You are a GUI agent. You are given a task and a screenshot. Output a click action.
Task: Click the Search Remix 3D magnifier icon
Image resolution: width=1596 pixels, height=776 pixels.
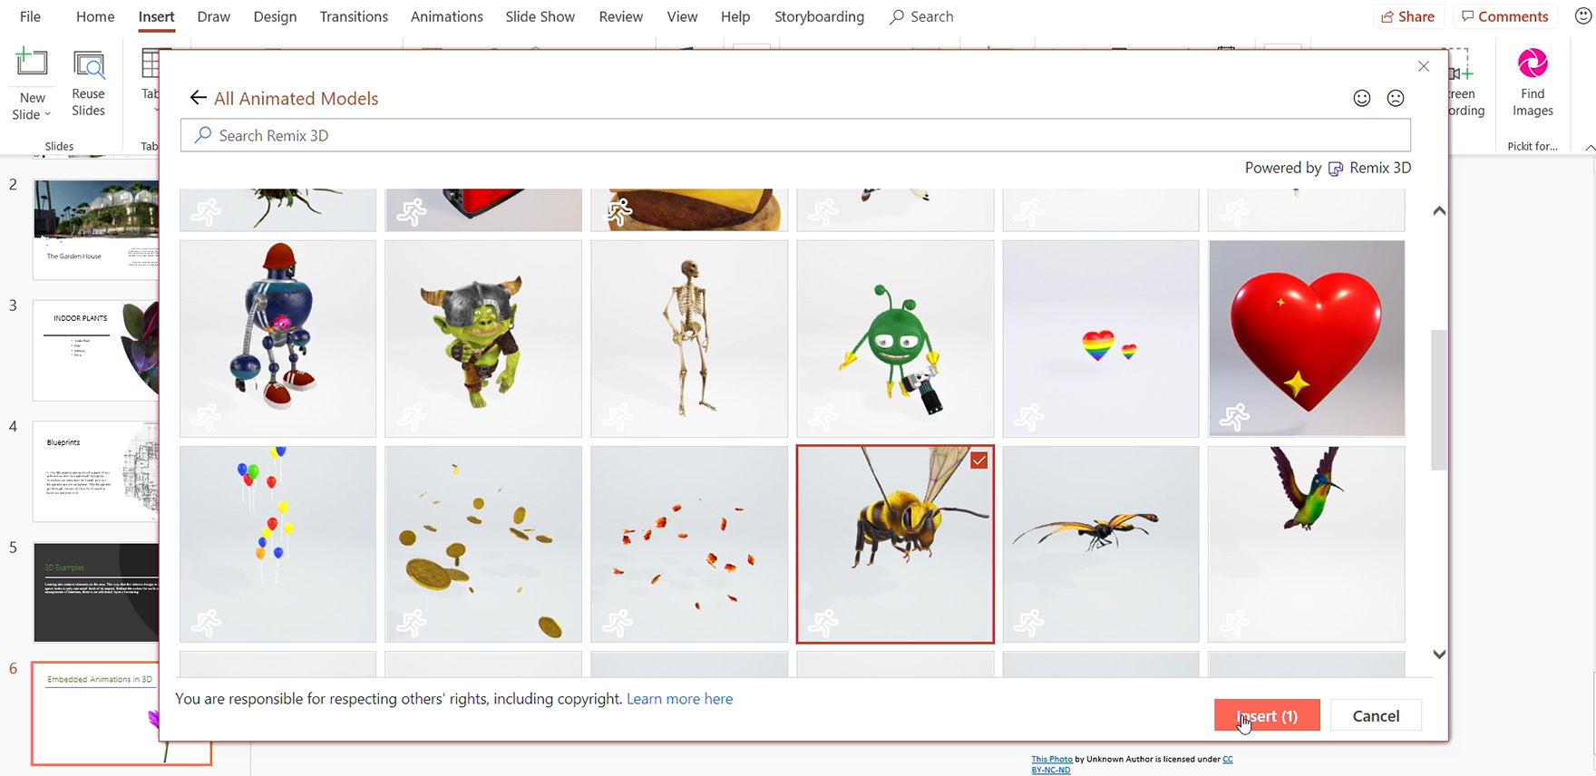click(203, 135)
